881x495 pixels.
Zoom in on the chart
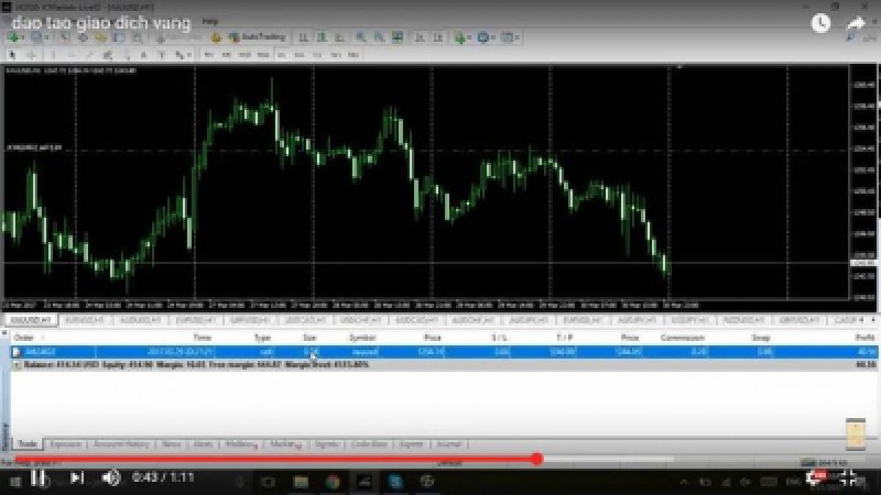360,37
